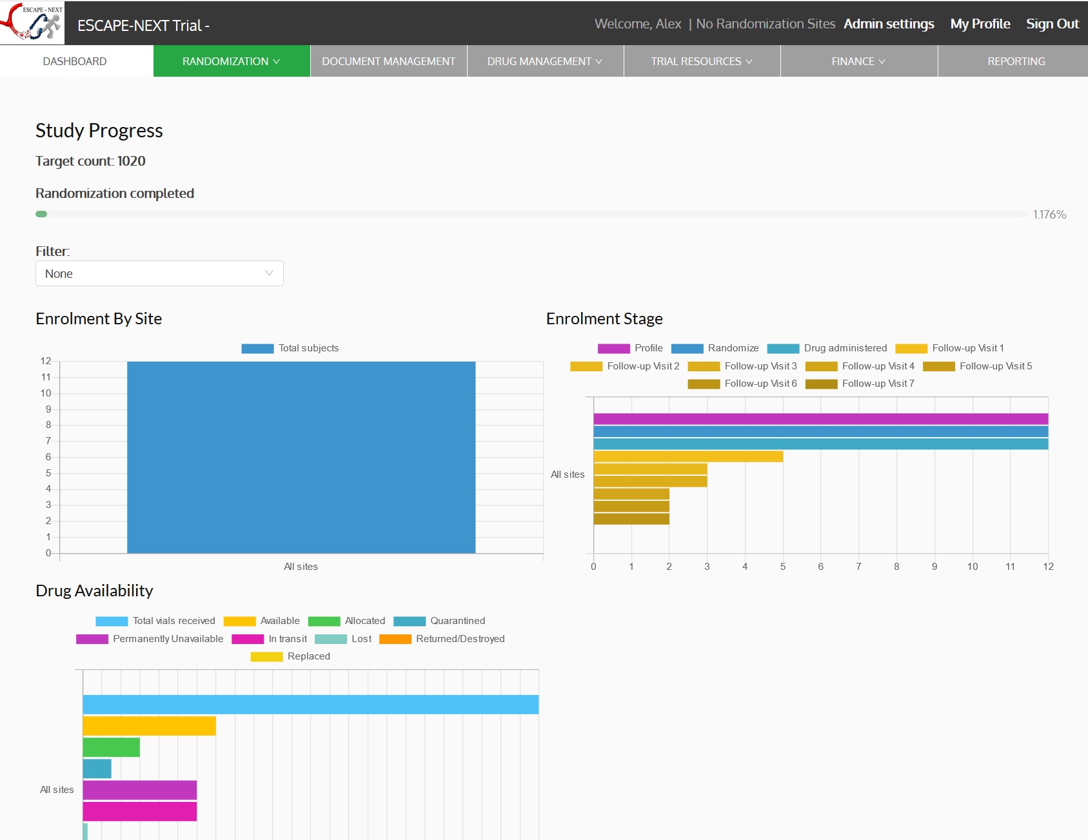Viewport: 1088px width, 840px height.
Task: Hide the Quarantined legend series
Action: (x=410, y=621)
